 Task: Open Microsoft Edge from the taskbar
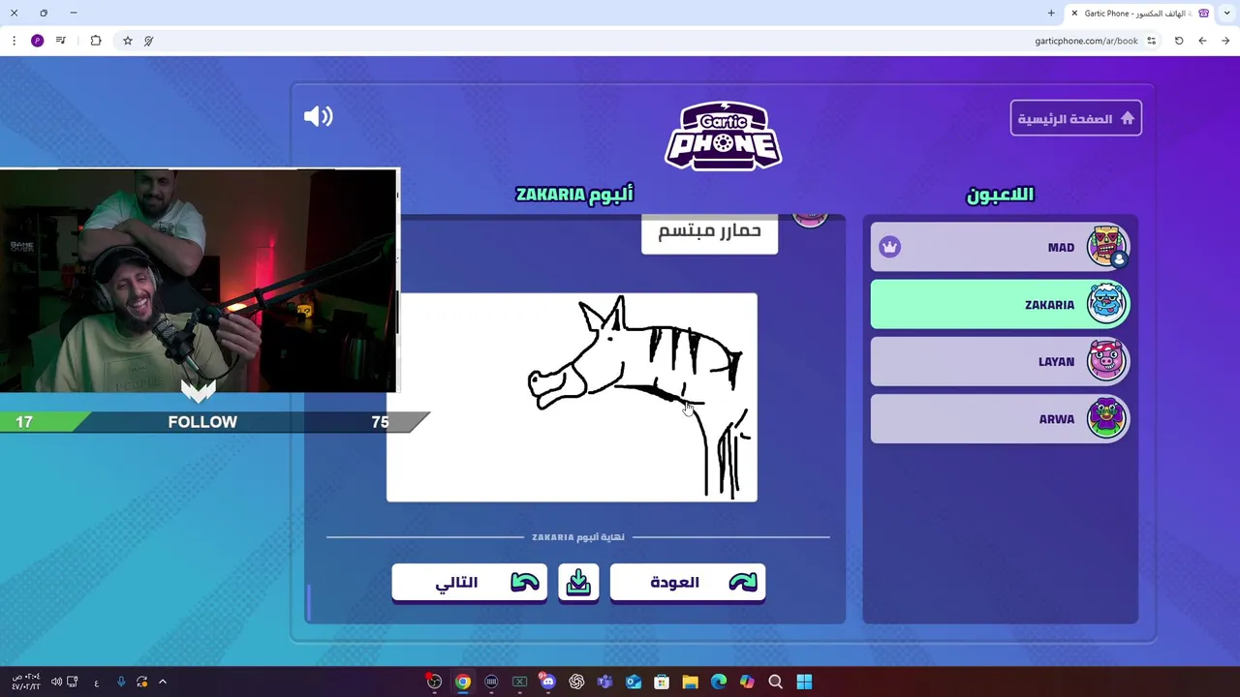[x=719, y=682]
